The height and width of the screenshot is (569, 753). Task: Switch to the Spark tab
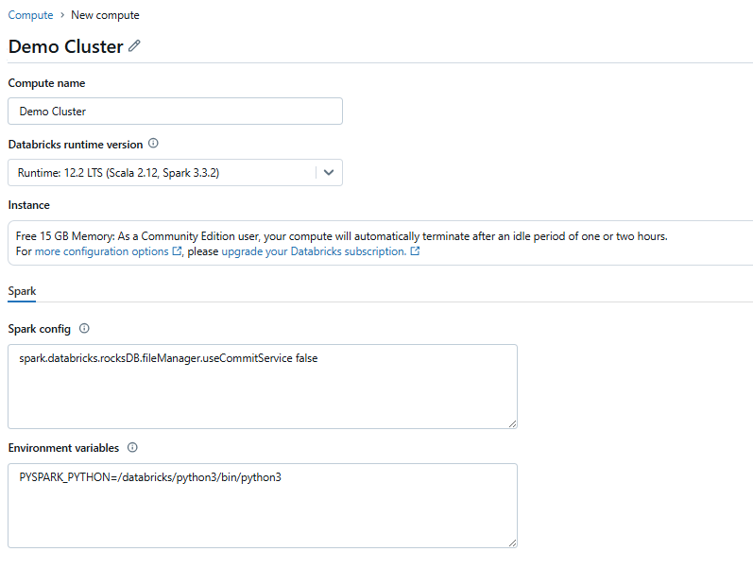click(x=22, y=291)
